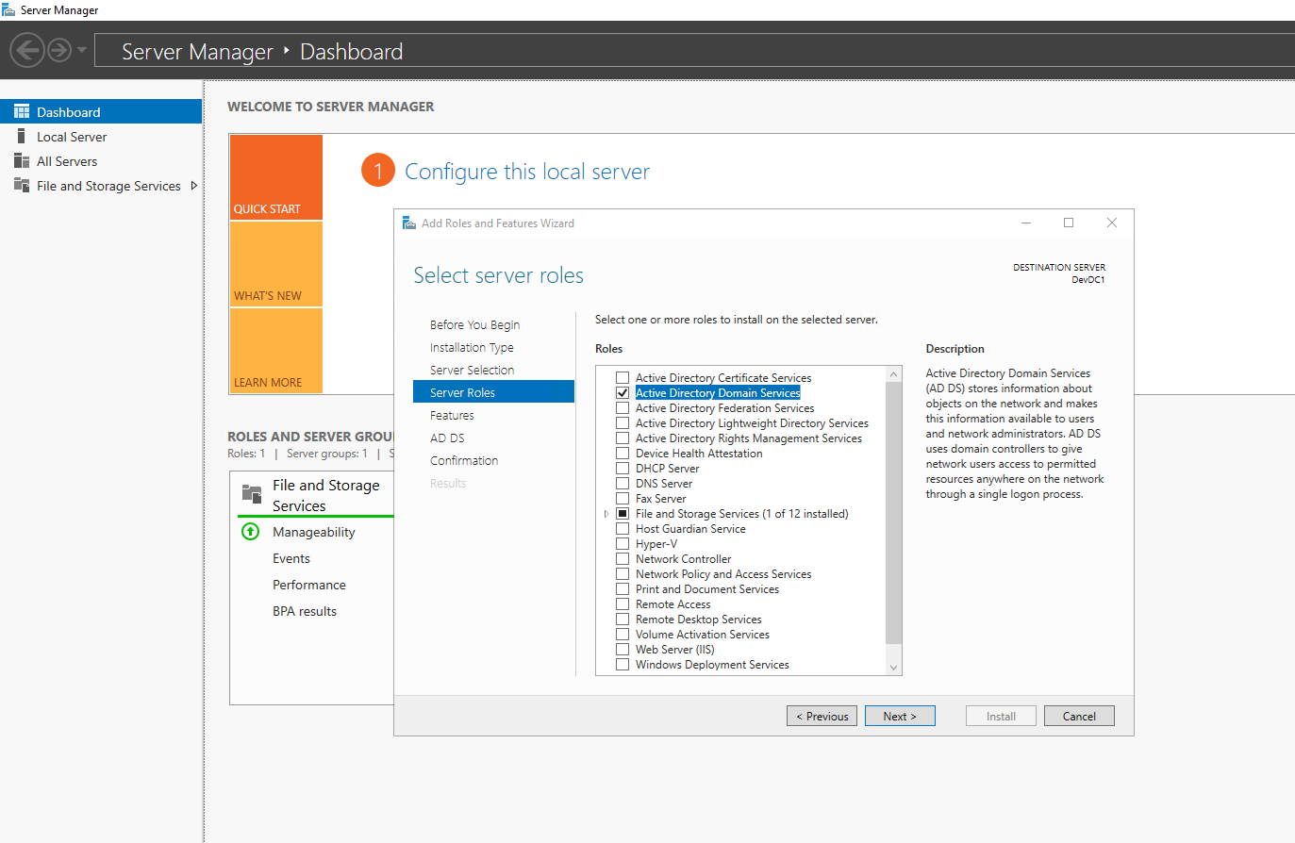Open BPA results in File and Storage tile

click(x=305, y=611)
